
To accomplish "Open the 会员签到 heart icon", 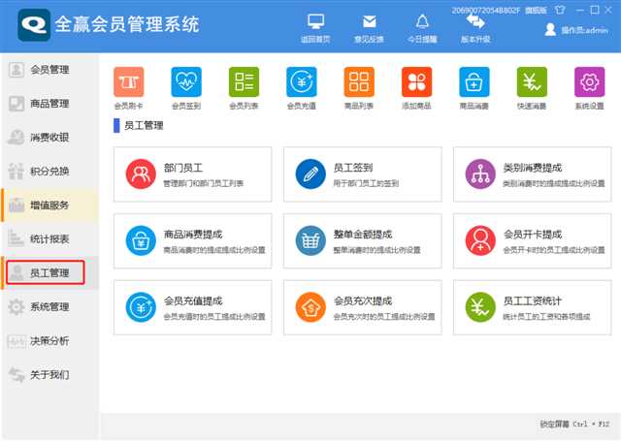I will pyautogui.click(x=186, y=82).
